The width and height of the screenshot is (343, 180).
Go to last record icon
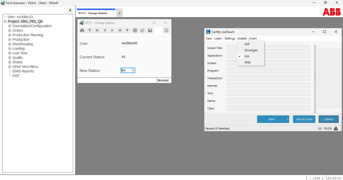click(120, 30)
